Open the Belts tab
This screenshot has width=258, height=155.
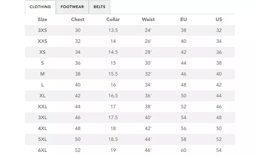click(x=99, y=7)
